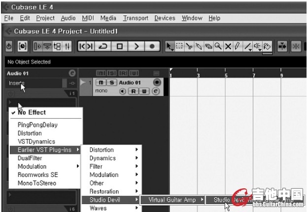Go to previous marker

[x=82, y=46]
